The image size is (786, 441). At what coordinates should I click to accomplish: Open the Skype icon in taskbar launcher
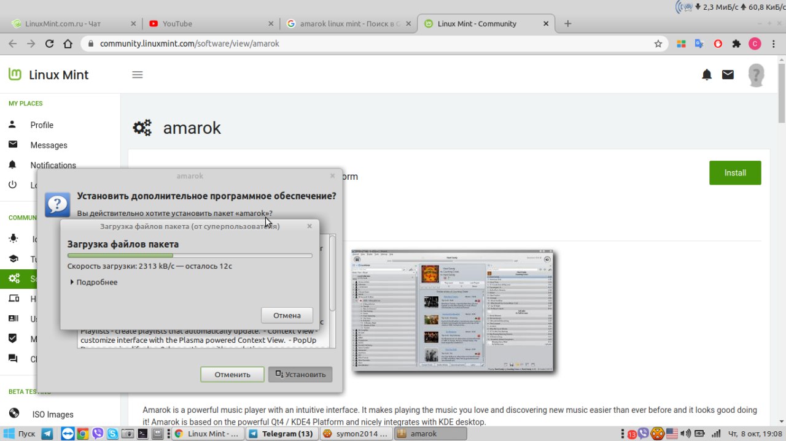(x=112, y=434)
